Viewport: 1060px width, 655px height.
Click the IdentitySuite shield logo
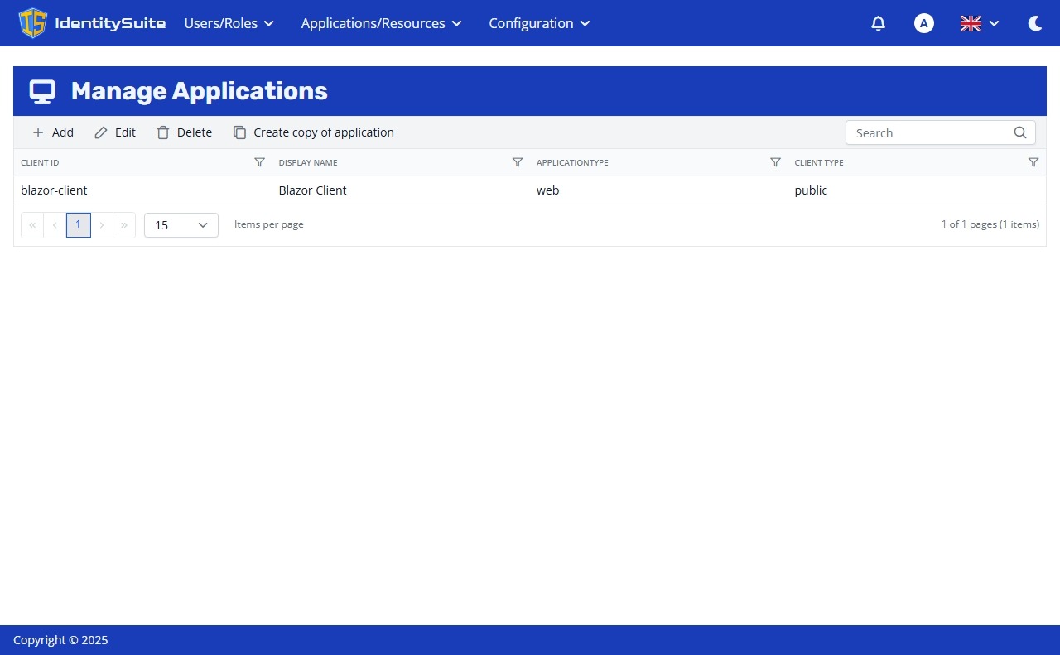click(x=32, y=23)
